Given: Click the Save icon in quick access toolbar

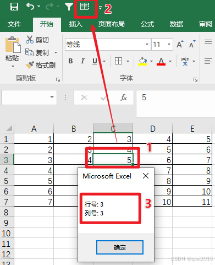Looking at the screenshot, I should (x=14, y=7).
